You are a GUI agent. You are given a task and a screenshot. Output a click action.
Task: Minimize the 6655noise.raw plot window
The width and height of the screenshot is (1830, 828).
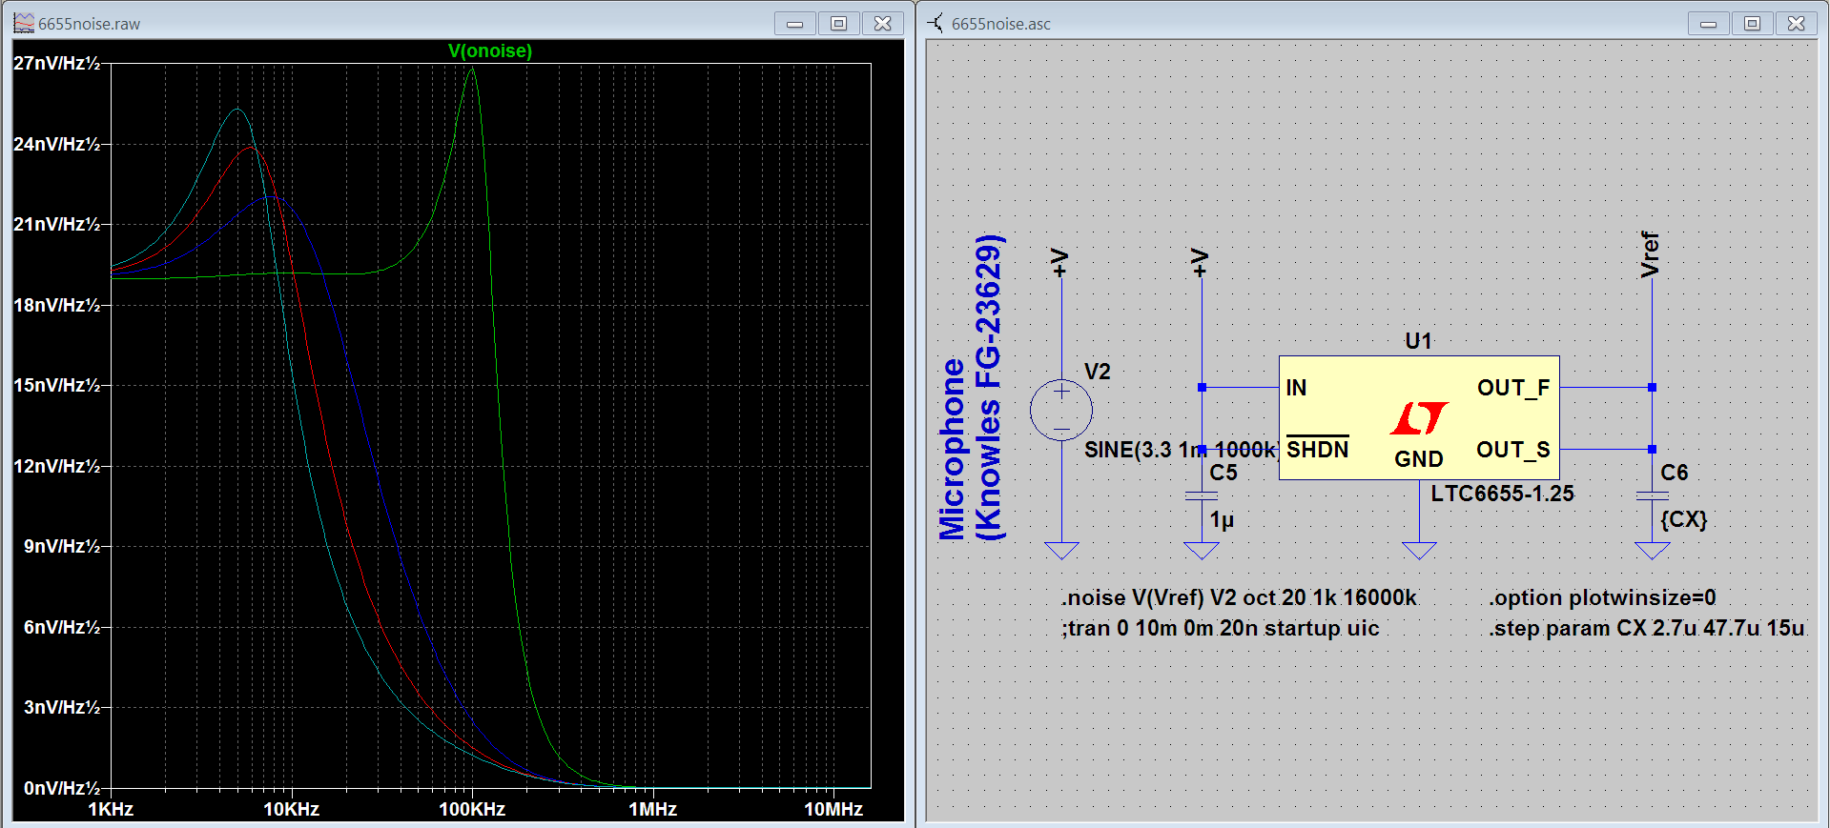click(794, 23)
